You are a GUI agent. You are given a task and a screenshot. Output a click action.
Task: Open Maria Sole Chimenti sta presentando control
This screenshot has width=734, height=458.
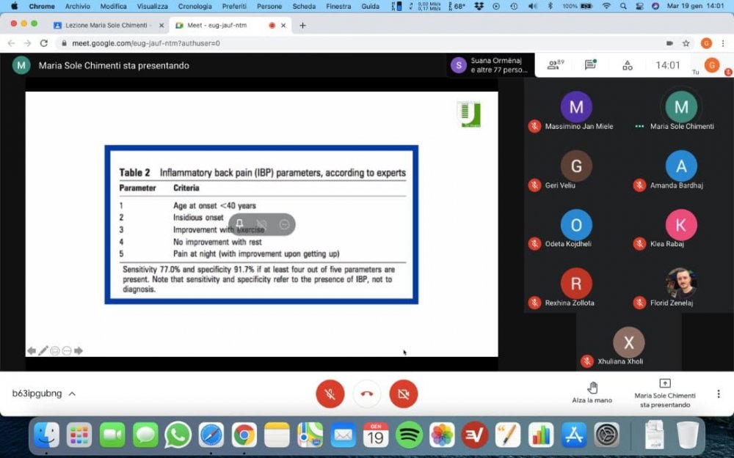click(x=665, y=394)
